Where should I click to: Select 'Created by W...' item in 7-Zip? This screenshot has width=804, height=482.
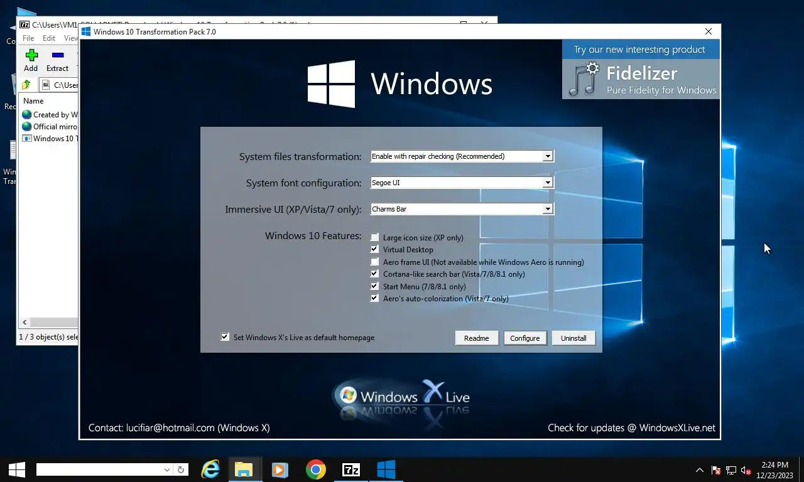(50, 115)
